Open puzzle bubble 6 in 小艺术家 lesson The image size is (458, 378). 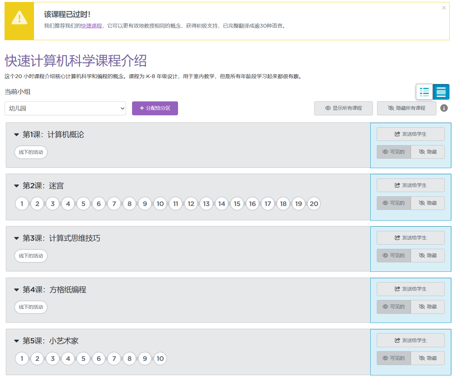pos(99,359)
